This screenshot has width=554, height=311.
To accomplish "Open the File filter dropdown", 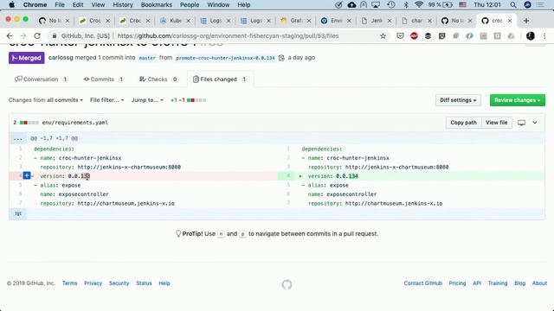I will (x=107, y=100).
